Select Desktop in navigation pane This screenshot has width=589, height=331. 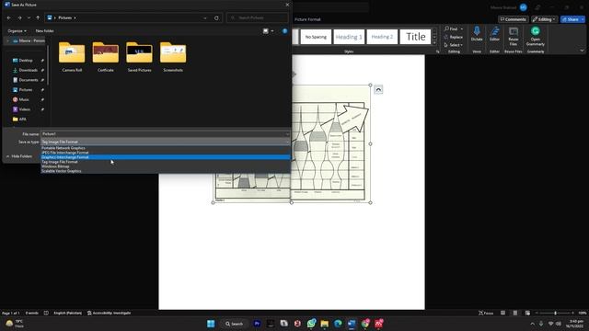26,60
